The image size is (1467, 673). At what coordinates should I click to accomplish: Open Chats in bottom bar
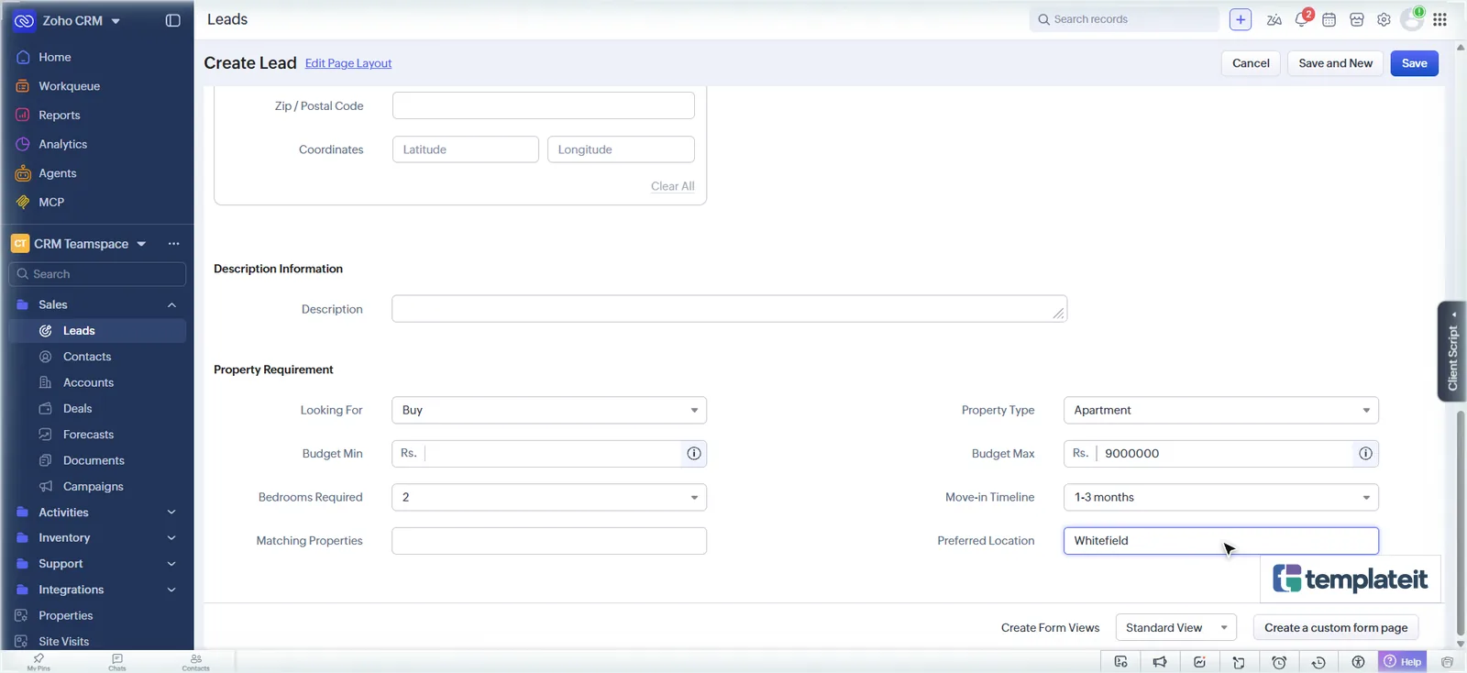tap(117, 661)
